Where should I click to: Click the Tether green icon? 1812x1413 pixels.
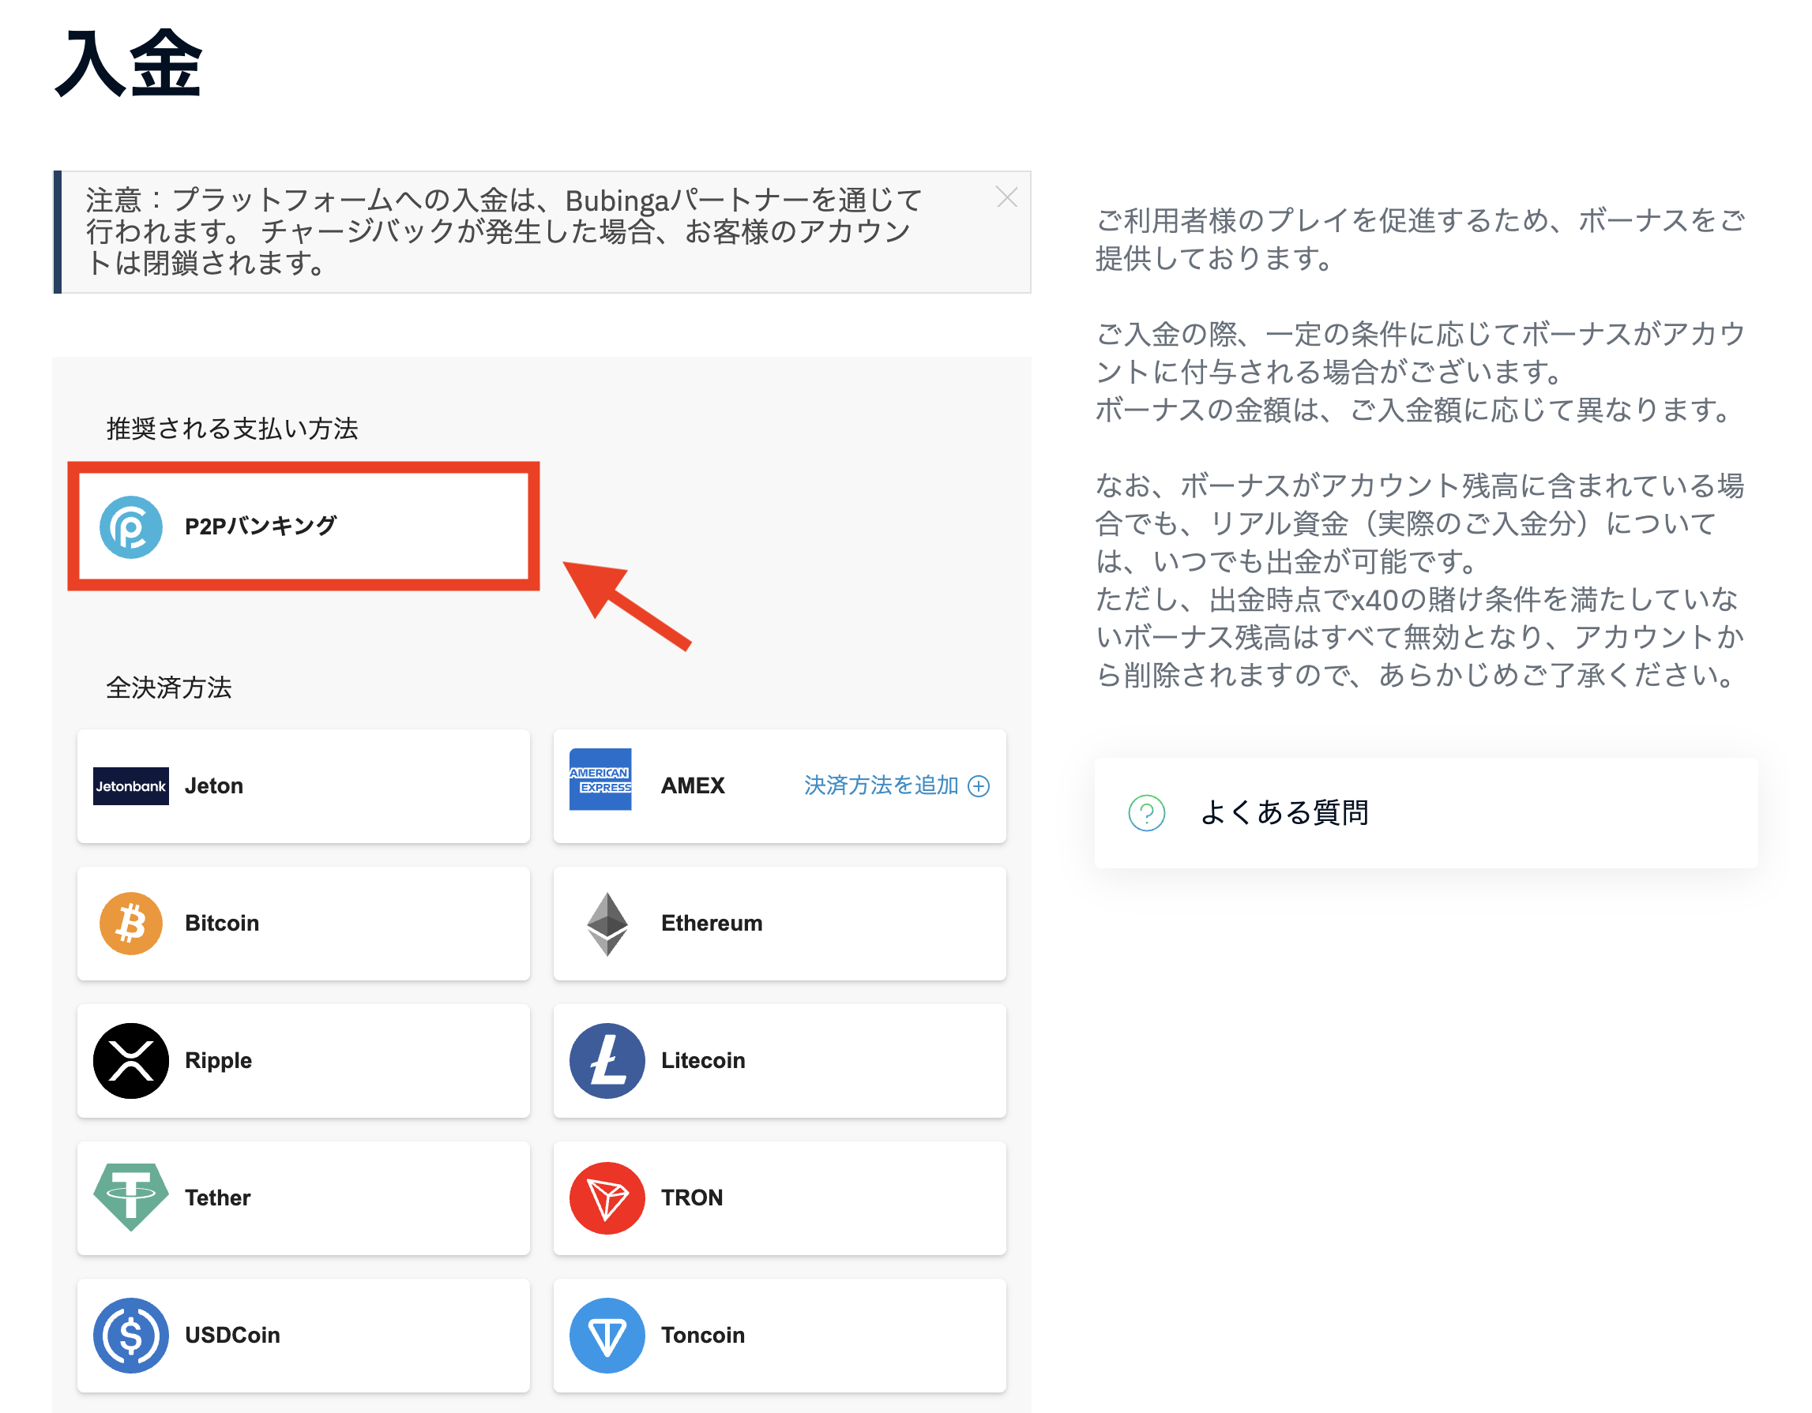tap(130, 1197)
